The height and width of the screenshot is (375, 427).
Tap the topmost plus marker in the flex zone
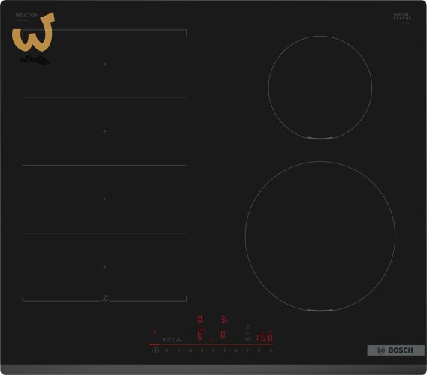click(x=104, y=64)
